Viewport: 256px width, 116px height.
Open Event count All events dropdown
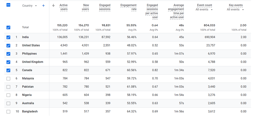[204, 10]
